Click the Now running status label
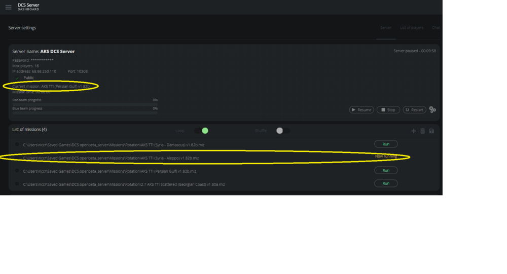Viewport: 507px width, 274px height. coord(386,156)
